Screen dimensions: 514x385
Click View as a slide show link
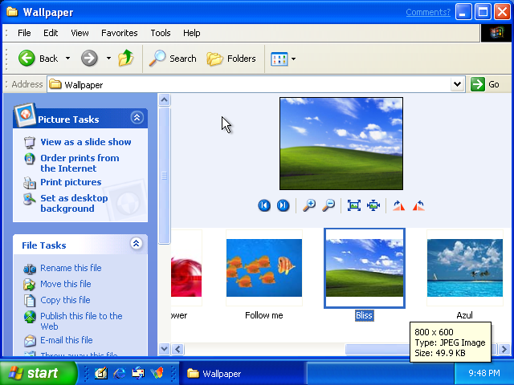pyautogui.click(x=86, y=142)
